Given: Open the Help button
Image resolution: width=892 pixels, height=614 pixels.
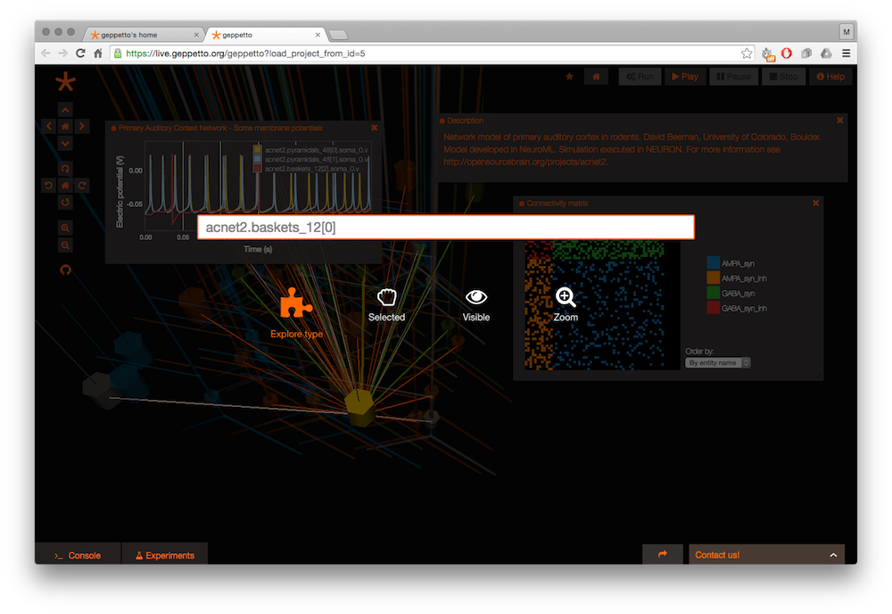Looking at the screenshot, I should pos(830,76).
